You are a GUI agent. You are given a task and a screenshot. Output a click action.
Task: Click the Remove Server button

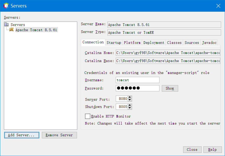[x=59, y=135]
